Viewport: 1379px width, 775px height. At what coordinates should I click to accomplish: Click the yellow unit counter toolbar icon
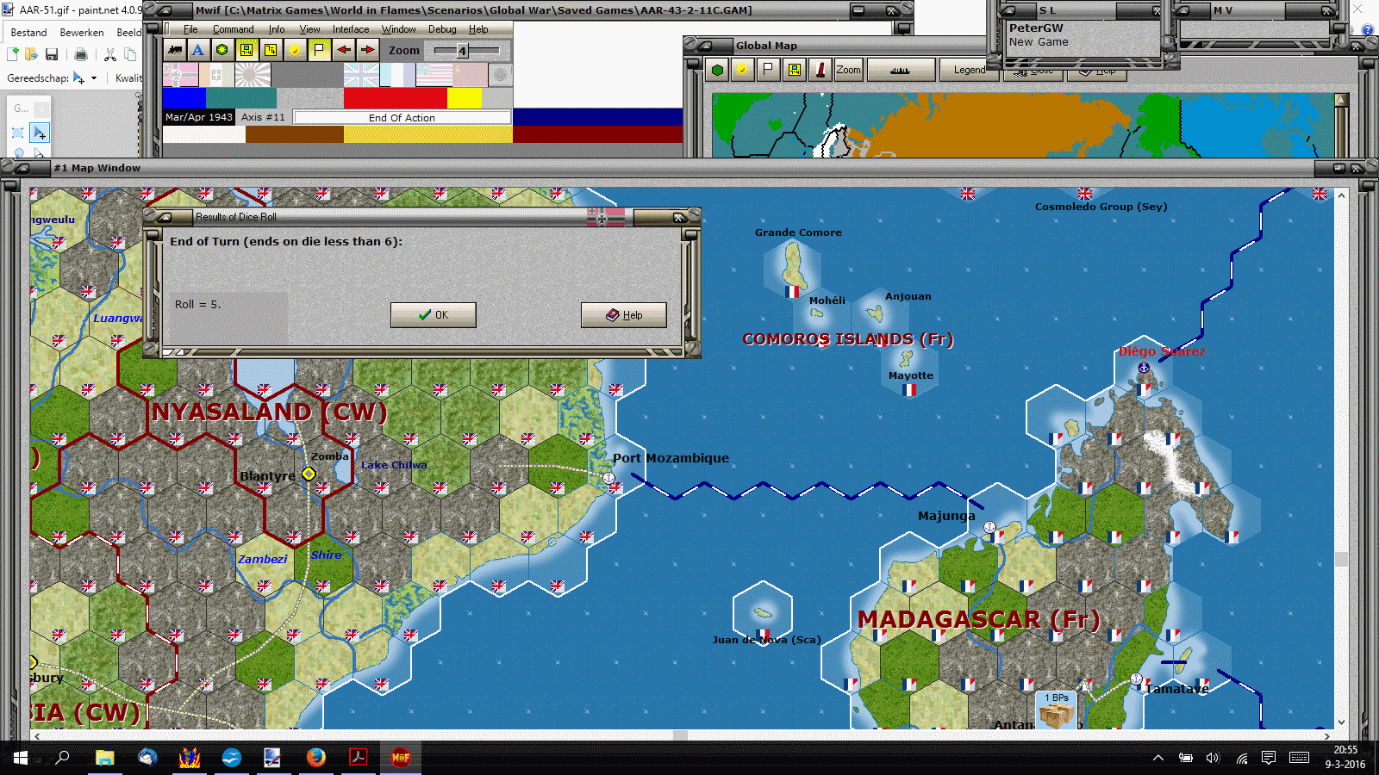[246, 50]
